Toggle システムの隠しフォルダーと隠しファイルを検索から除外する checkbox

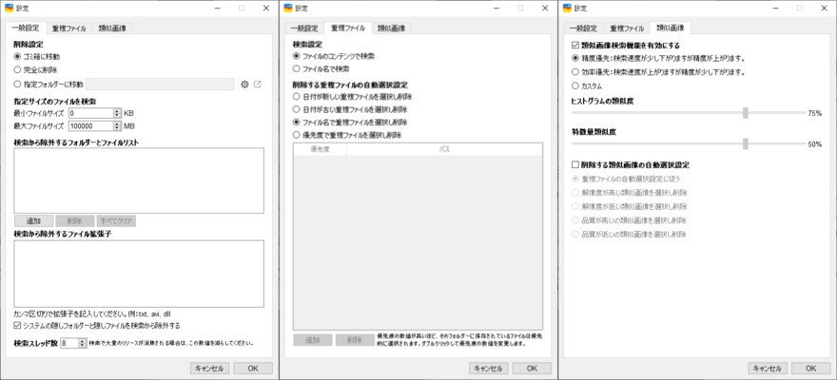[x=18, y=325]
